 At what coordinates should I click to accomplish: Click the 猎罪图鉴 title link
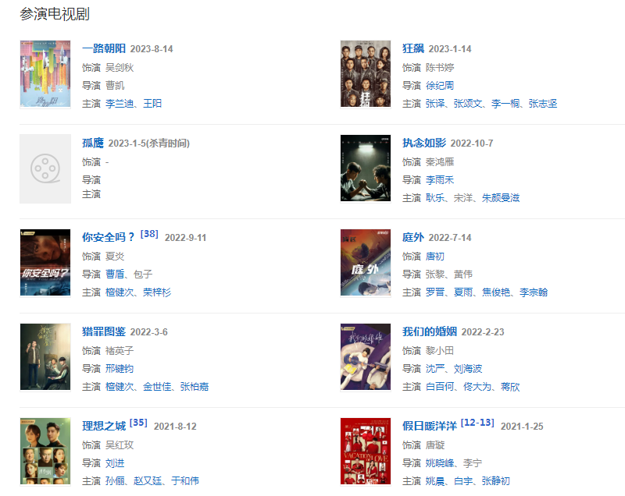pyautogui.click(x=104, y=331)
